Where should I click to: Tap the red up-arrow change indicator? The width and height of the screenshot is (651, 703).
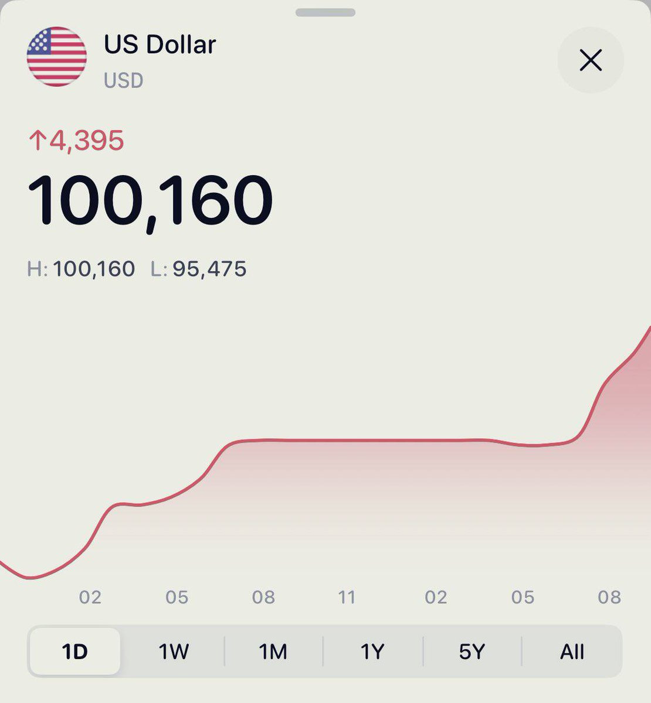(x=38, y=141)
